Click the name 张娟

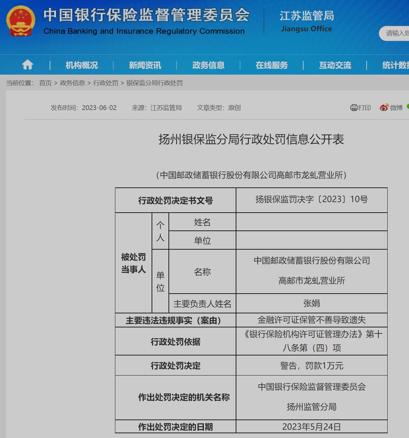312,303
